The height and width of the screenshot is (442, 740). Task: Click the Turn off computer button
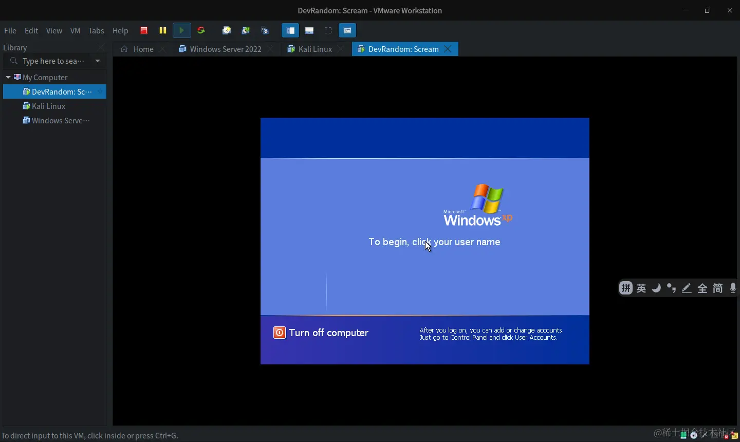[x=321, y=333]
